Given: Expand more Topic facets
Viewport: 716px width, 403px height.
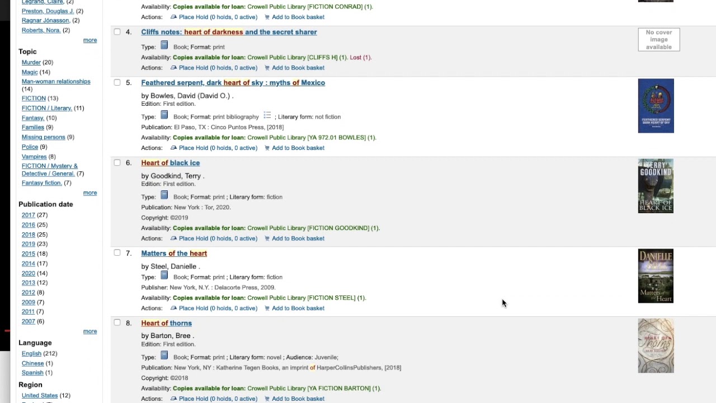Looking at the screenshot, I should click(x=89, y=193).
